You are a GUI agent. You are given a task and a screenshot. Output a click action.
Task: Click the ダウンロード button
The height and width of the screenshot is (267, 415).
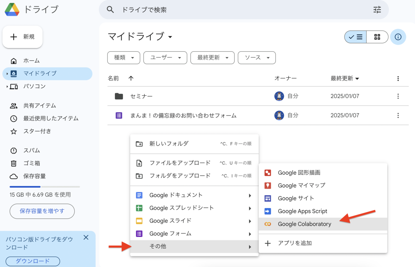tap(33, 261)
